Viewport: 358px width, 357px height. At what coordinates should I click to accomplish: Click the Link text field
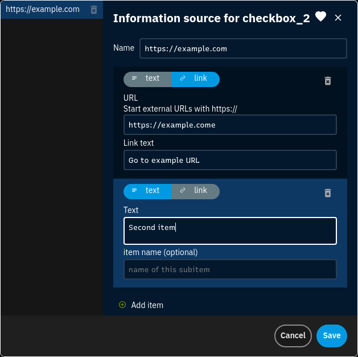pyautogui.click(x=230, y=160)
